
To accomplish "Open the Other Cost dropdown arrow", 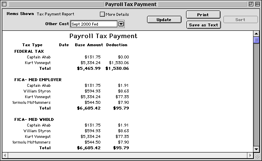I will click(121, 24).
